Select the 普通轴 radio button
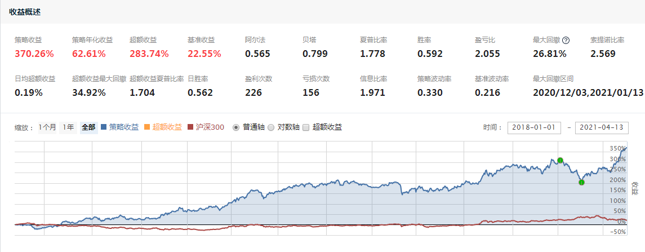Viewport: 645px width, 252px height. click(237, 127)
